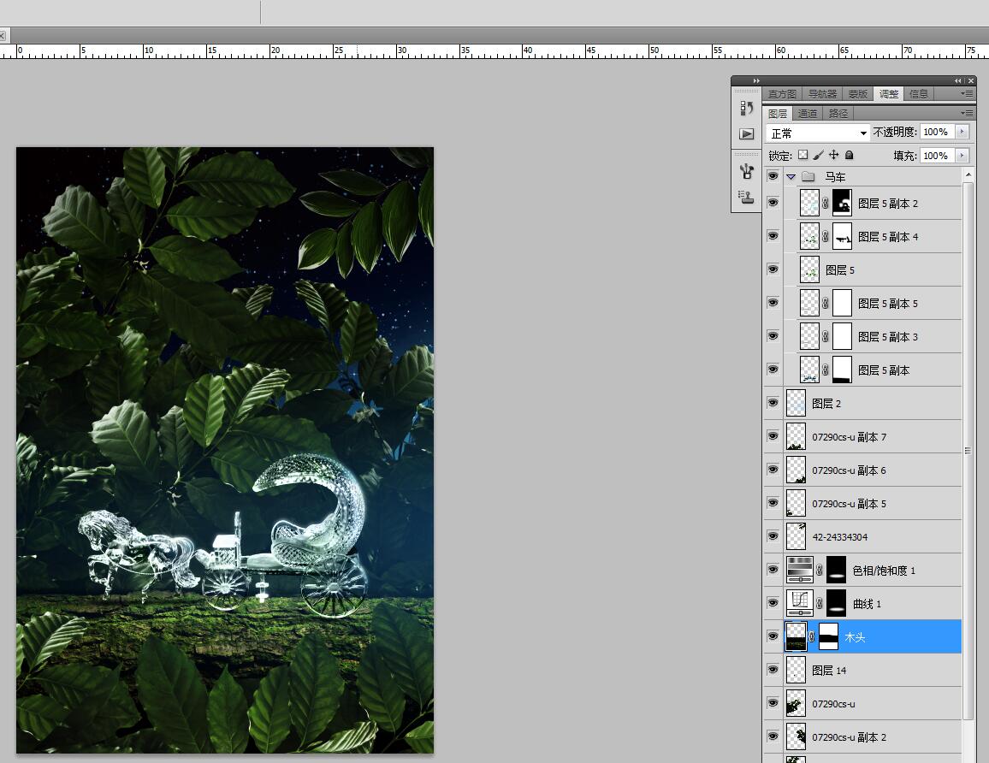Switch to the 通道 tab
Viewport: 989px width, 763px height.
pos(808,114)
